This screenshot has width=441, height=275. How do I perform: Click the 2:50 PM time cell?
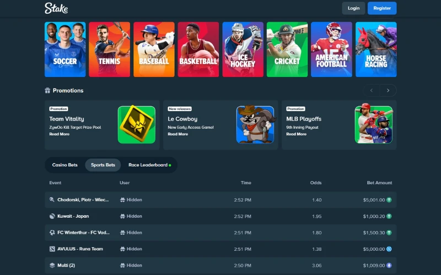pos(243,266)
